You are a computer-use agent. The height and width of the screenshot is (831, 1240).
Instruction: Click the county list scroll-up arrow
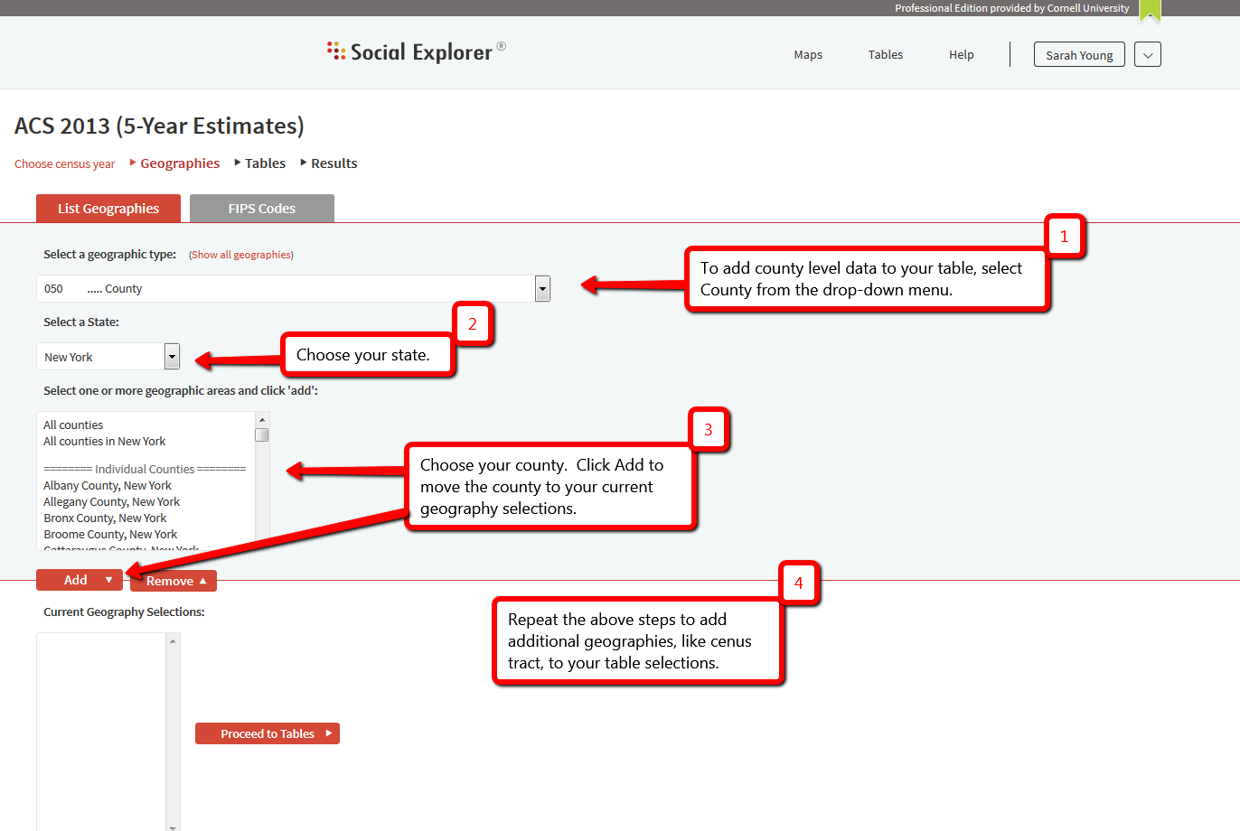point(262,419)
